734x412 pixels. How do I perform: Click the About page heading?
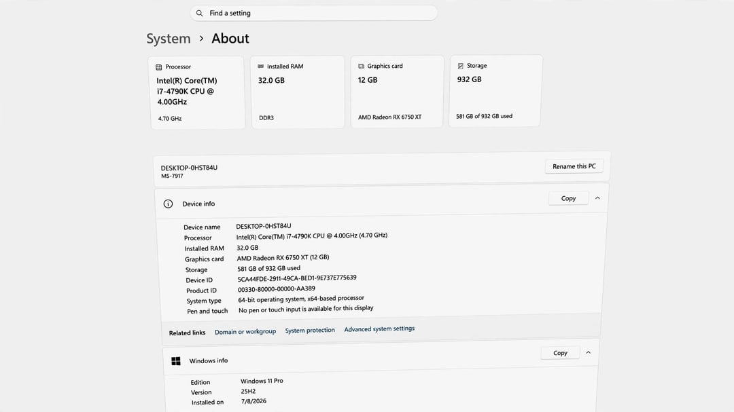coord(230,38)
